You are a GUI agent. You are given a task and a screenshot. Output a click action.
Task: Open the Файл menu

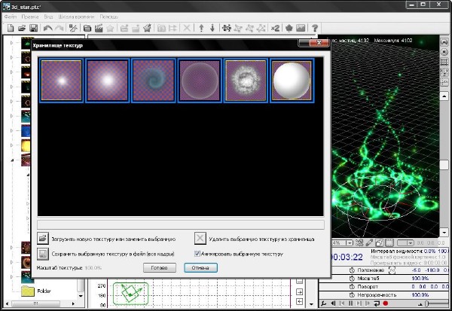coord(10,16)
